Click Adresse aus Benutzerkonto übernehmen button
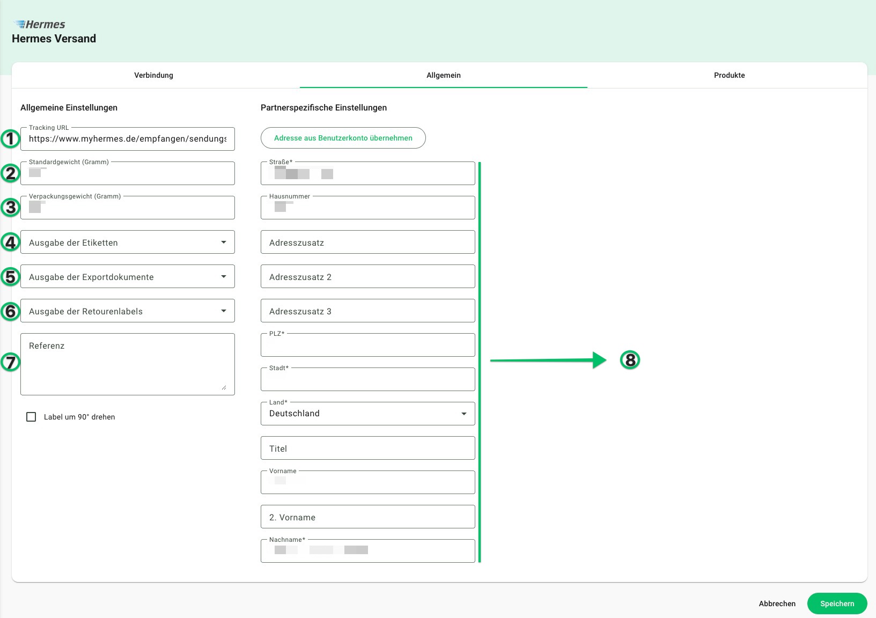The height and width of the screenshot is (618, 876). [343, 138]
